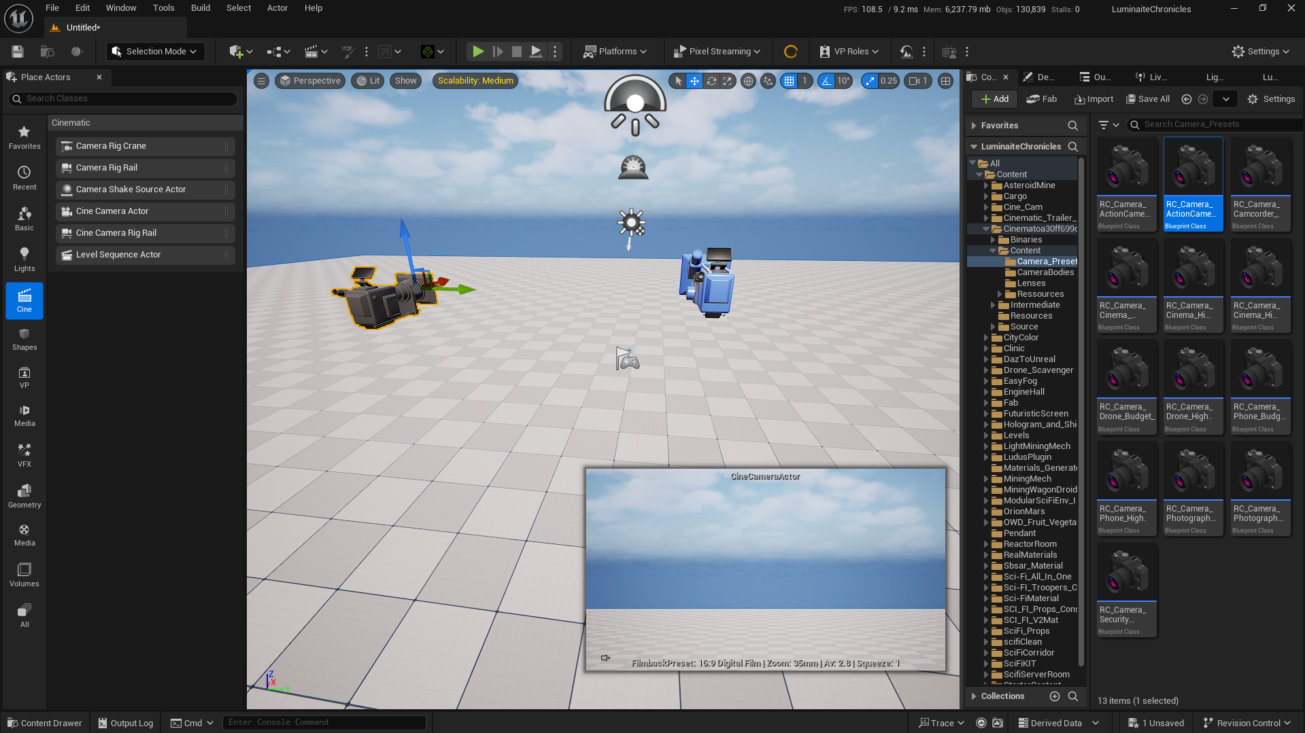The width and height of the screenshot is (1305, 733).
Task: Open the viewport hamburger options menu
Action: [x=261, y=81]
